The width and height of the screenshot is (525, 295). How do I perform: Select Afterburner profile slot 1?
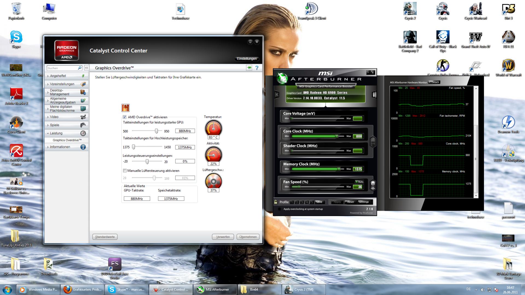pos(292,202)
